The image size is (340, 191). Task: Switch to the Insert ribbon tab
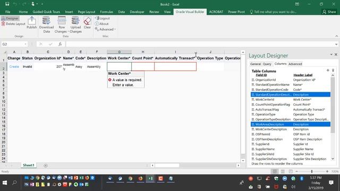69,12
